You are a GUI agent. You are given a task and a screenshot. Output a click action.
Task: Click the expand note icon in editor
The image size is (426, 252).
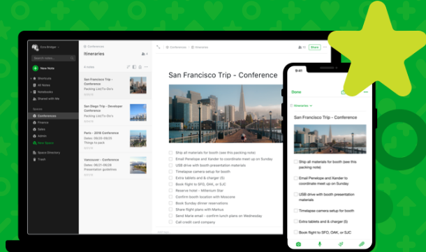tap(159, 47)
